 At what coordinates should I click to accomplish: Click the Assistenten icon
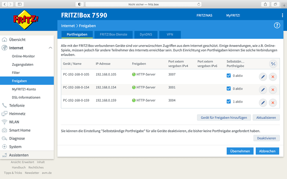(x=5, y=155)
